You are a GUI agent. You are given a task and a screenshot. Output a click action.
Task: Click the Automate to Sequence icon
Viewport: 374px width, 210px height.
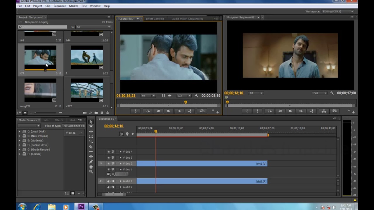point(85,113)
